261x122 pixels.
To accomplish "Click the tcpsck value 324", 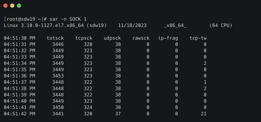I will pyautogui.click(x=88, y=107).
